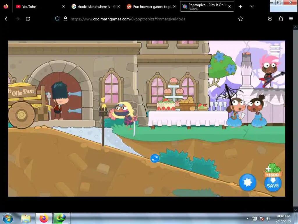Click the Ye Olde Taxi sign

pos(22,92)
